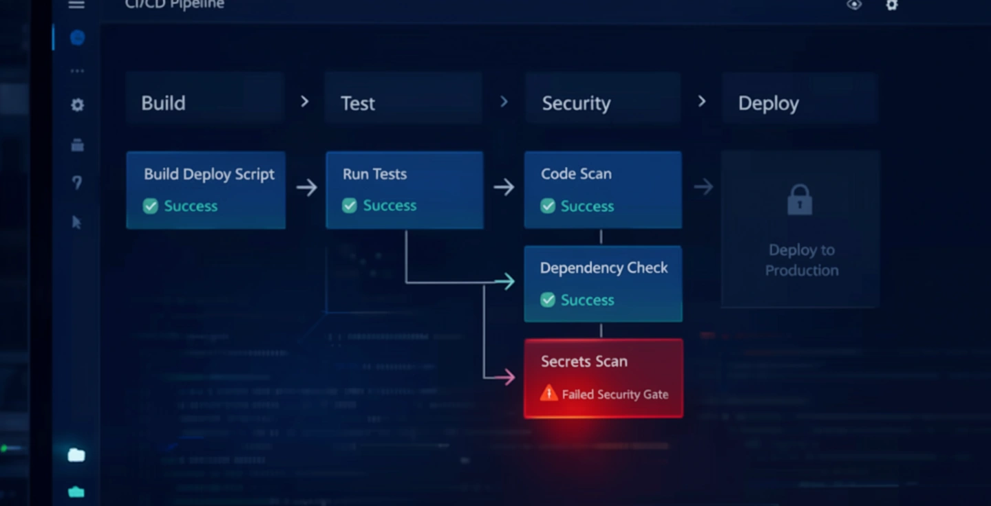Click the Success checkmark on Dependency Check
The width and height of the screenshot is (991, 506).
point(548,300)
